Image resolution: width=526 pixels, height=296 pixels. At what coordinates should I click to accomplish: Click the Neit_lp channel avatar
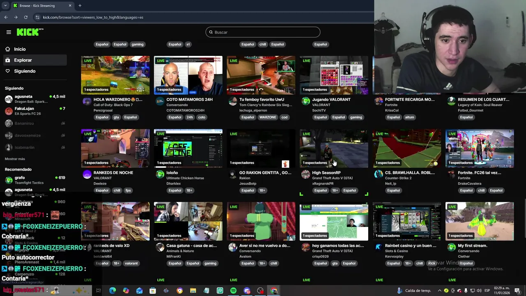pyautogui.click(x=378, y=174)
